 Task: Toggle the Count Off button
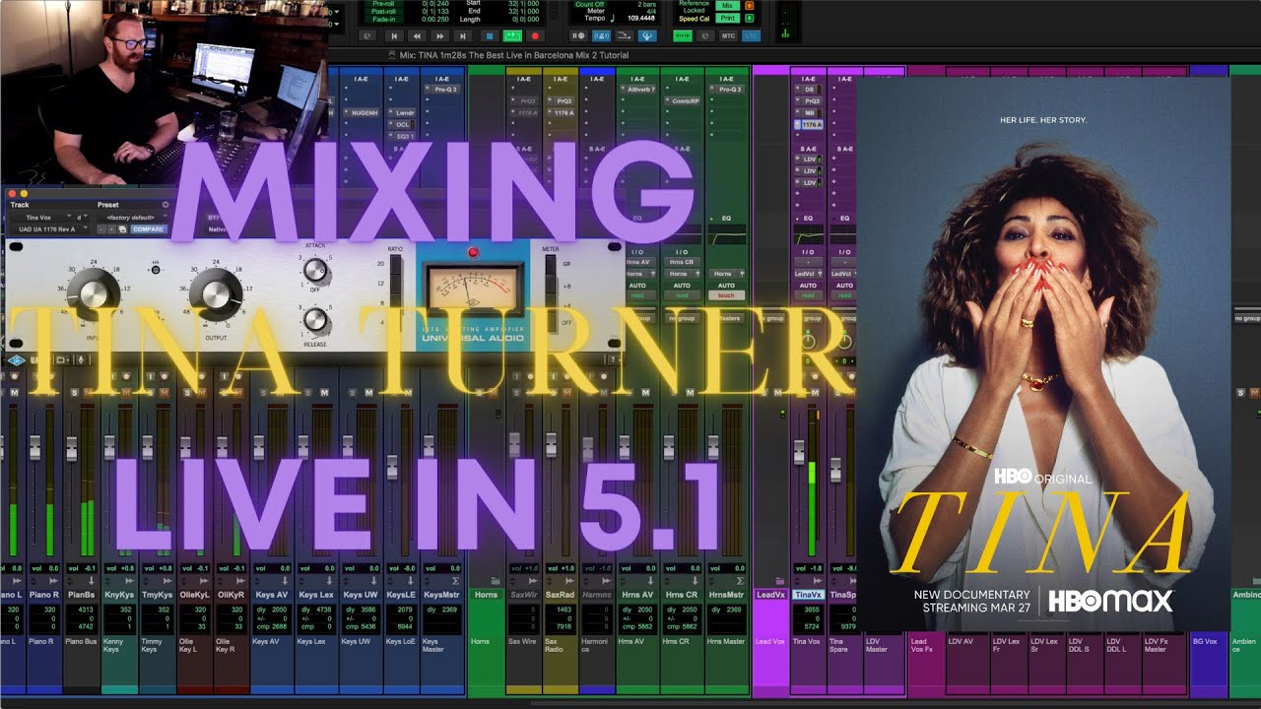coord(589,5)
